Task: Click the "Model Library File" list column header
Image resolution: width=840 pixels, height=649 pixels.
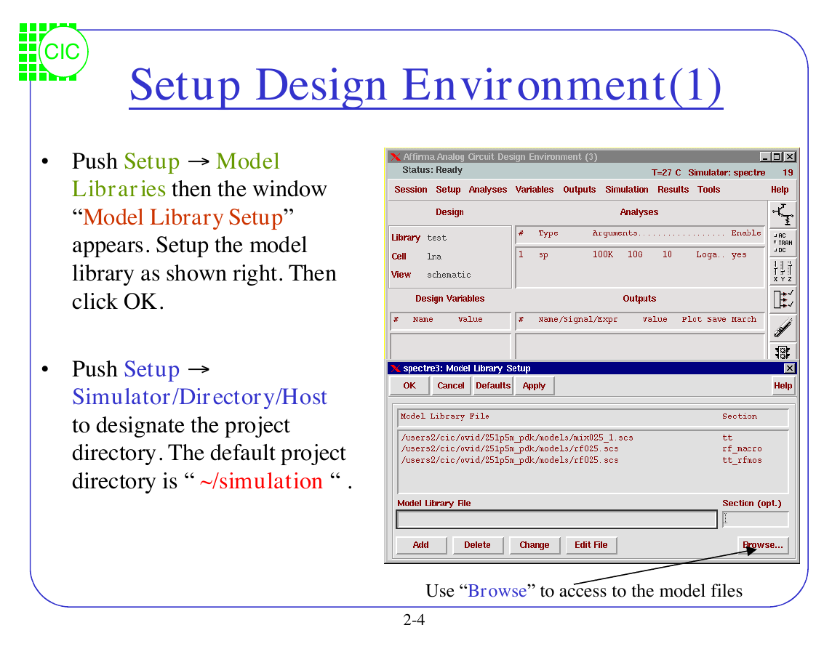Action: click(444, 416)
